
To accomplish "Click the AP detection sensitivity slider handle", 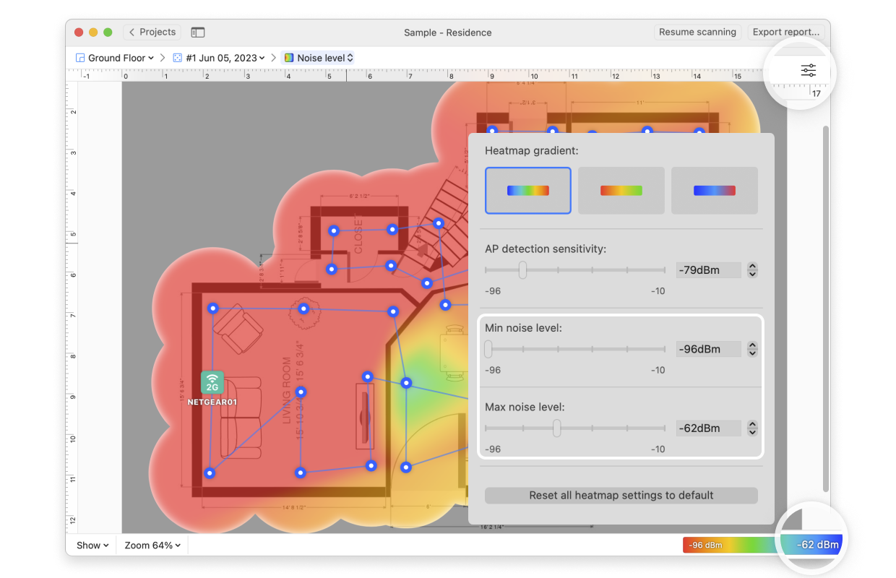I will pos(522,270).
